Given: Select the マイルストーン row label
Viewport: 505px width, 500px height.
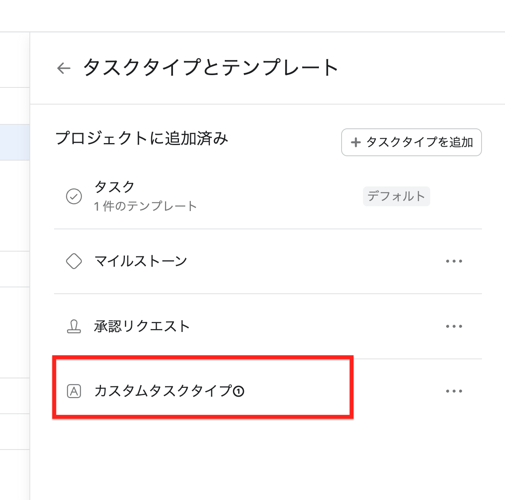Looking at the screenshot, I should coord(141,261).
